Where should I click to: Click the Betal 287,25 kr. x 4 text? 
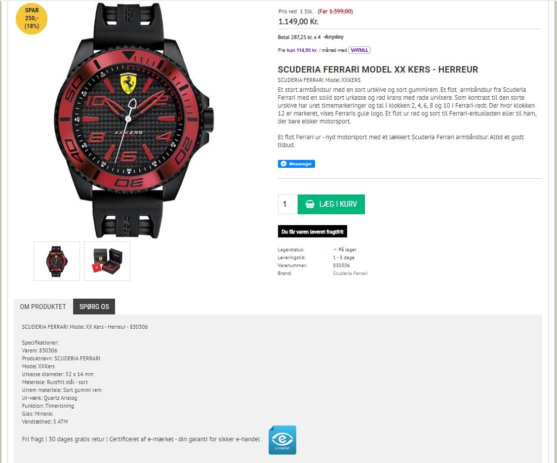point(299,37)
